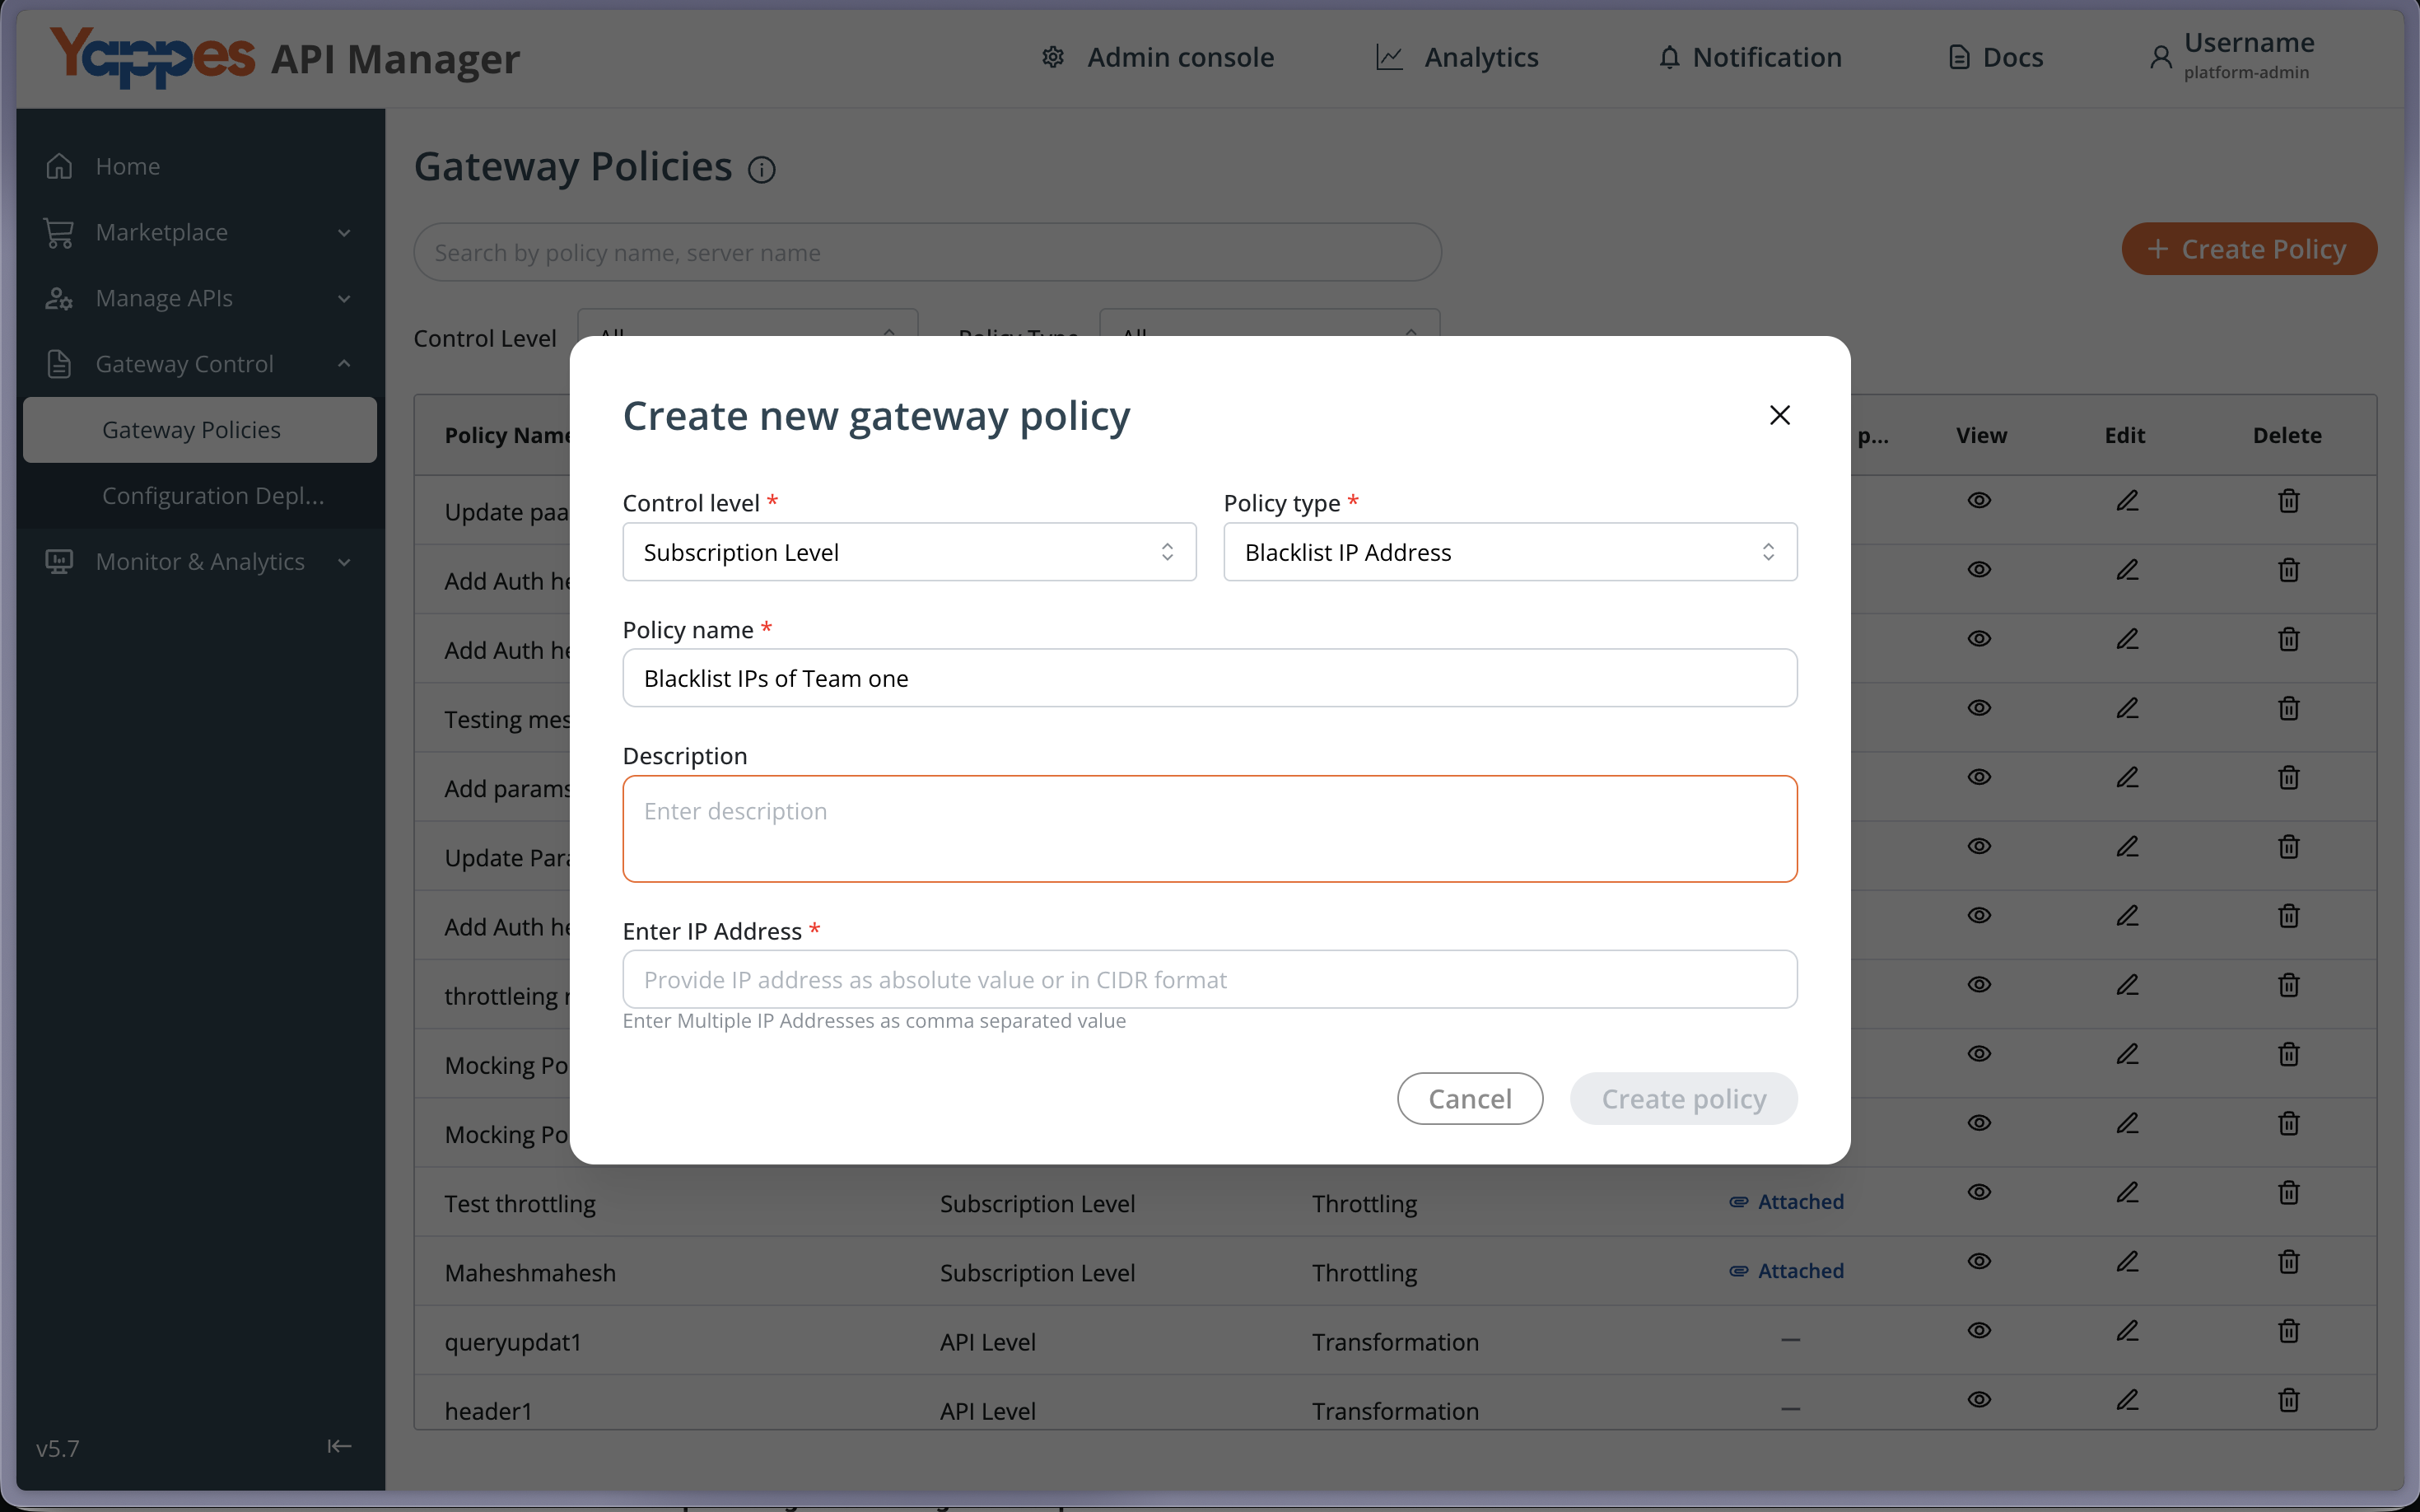View the Add params... policy eye icon
This screenshot has width=2420, height=1512.
click(x=1979, y=777)
